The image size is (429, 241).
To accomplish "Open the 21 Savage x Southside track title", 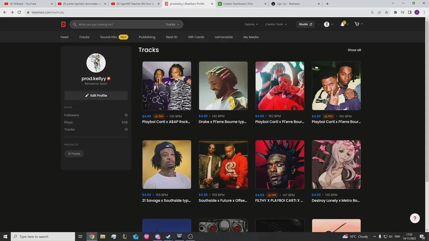I will (x=167, y=200).
